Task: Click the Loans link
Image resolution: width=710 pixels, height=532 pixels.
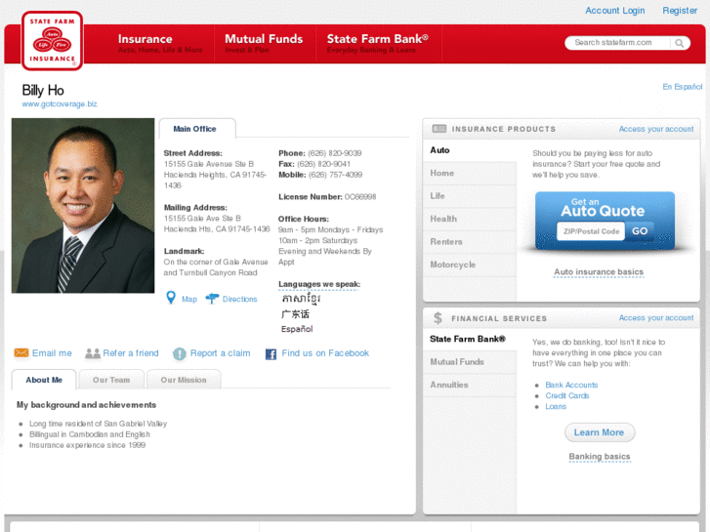Action: coord(556,407)
